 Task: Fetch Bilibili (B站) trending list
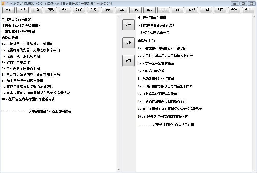click(149, 10)
